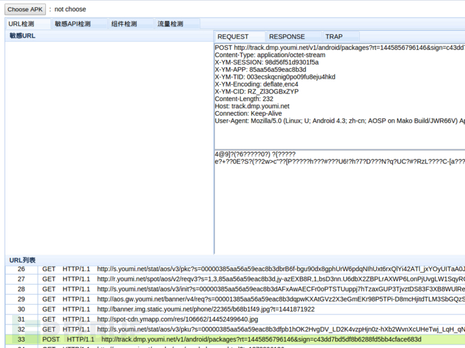Click the Choose APK button

[25, 9]
